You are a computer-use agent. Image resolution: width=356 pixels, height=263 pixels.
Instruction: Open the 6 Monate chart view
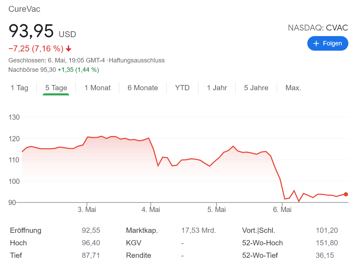coord(143,88)
